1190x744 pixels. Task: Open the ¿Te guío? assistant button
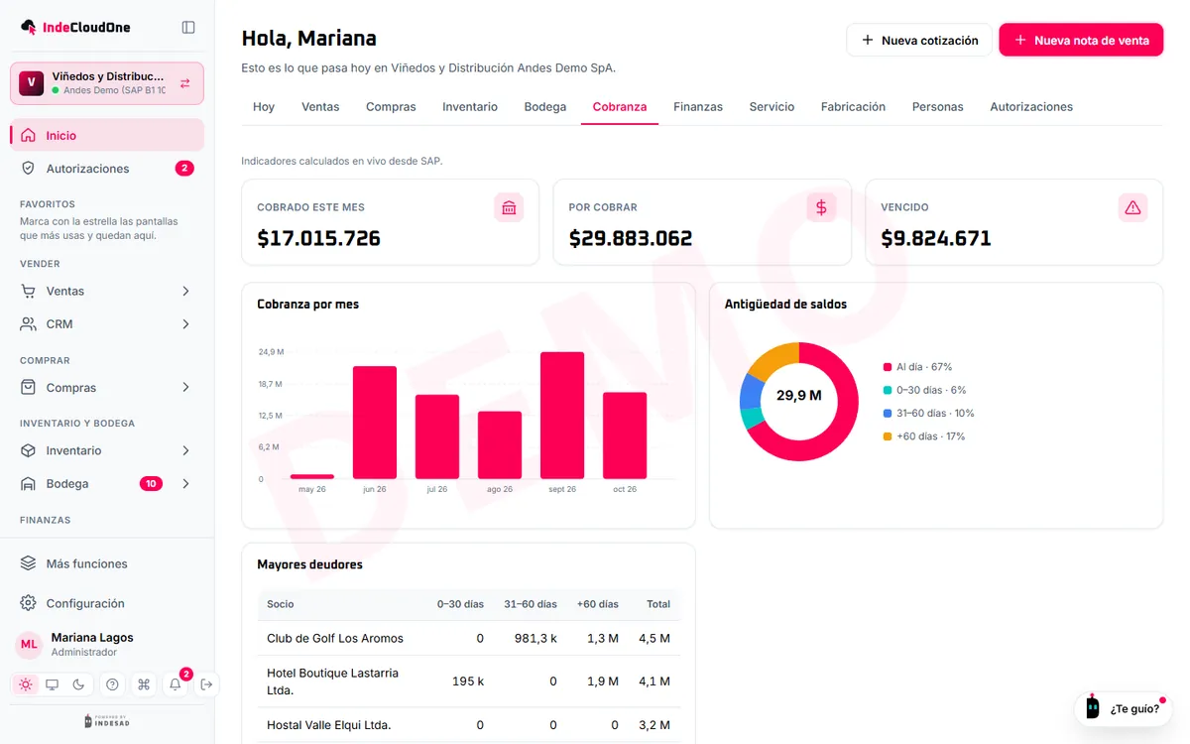pos(1123,708)
